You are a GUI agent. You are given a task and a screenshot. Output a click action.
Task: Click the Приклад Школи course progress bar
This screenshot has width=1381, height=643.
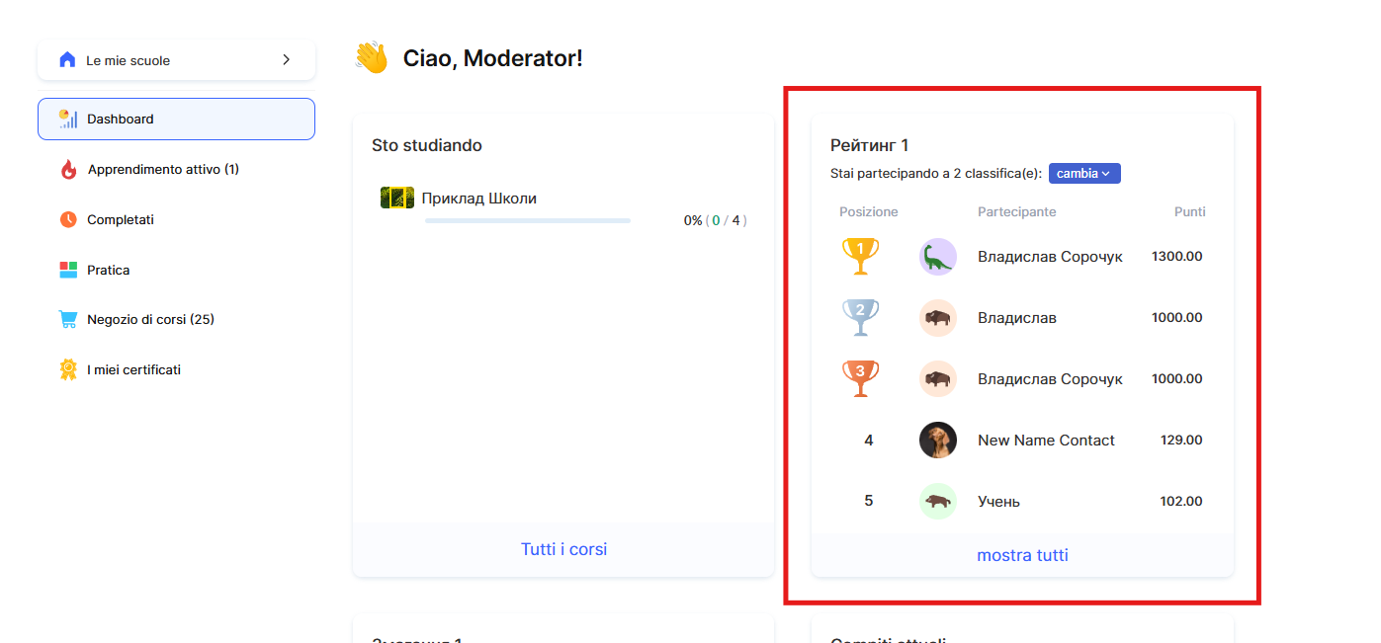point(527,220)
